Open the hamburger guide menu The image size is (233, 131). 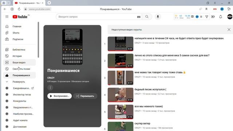[7, 17]
